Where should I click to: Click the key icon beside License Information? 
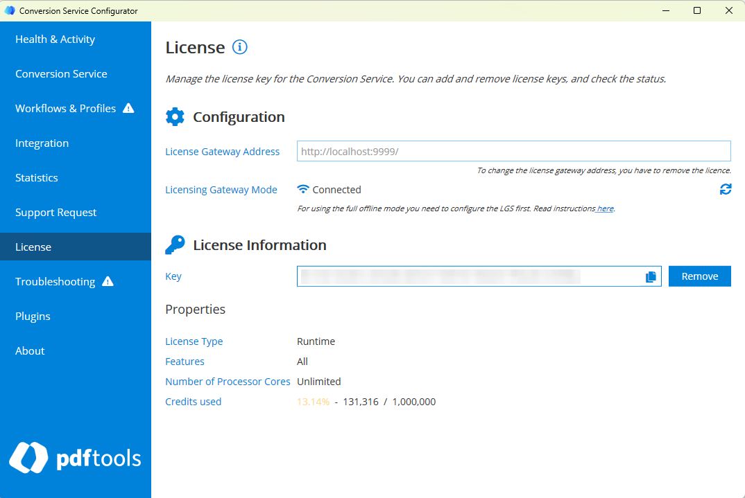coord(175,244)
